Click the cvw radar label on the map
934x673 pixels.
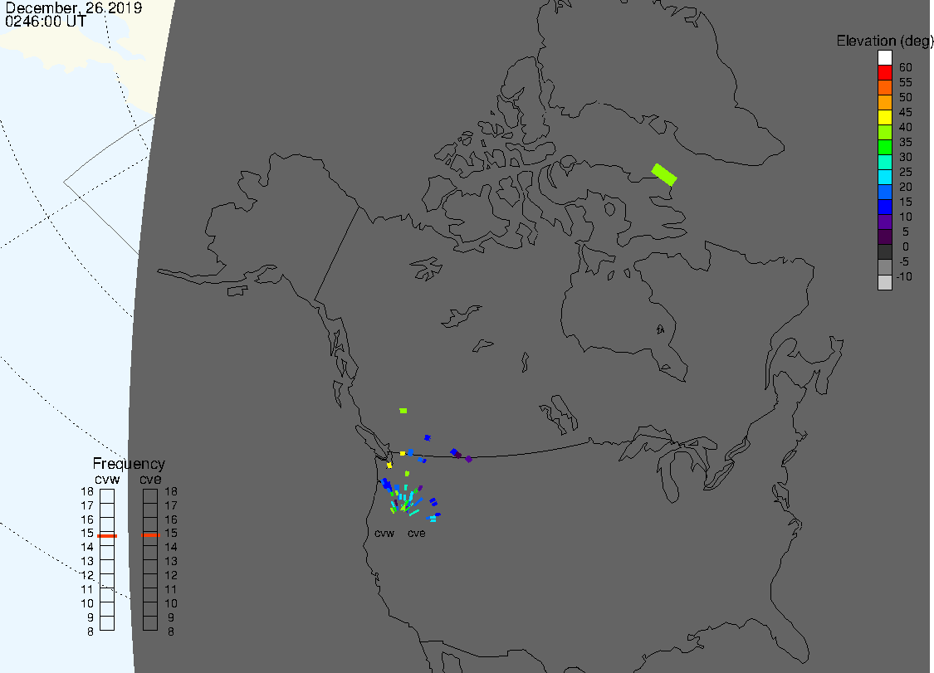384,533
